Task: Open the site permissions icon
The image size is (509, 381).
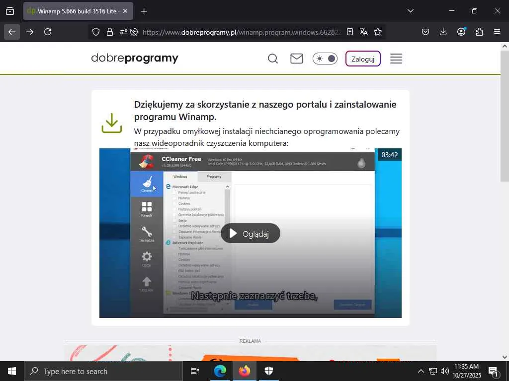Action: point(123,32)
